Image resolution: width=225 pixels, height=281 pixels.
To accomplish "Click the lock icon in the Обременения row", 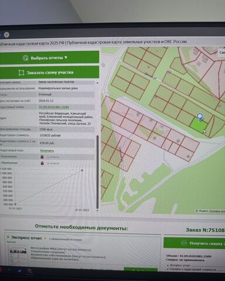I will point(42,163).
